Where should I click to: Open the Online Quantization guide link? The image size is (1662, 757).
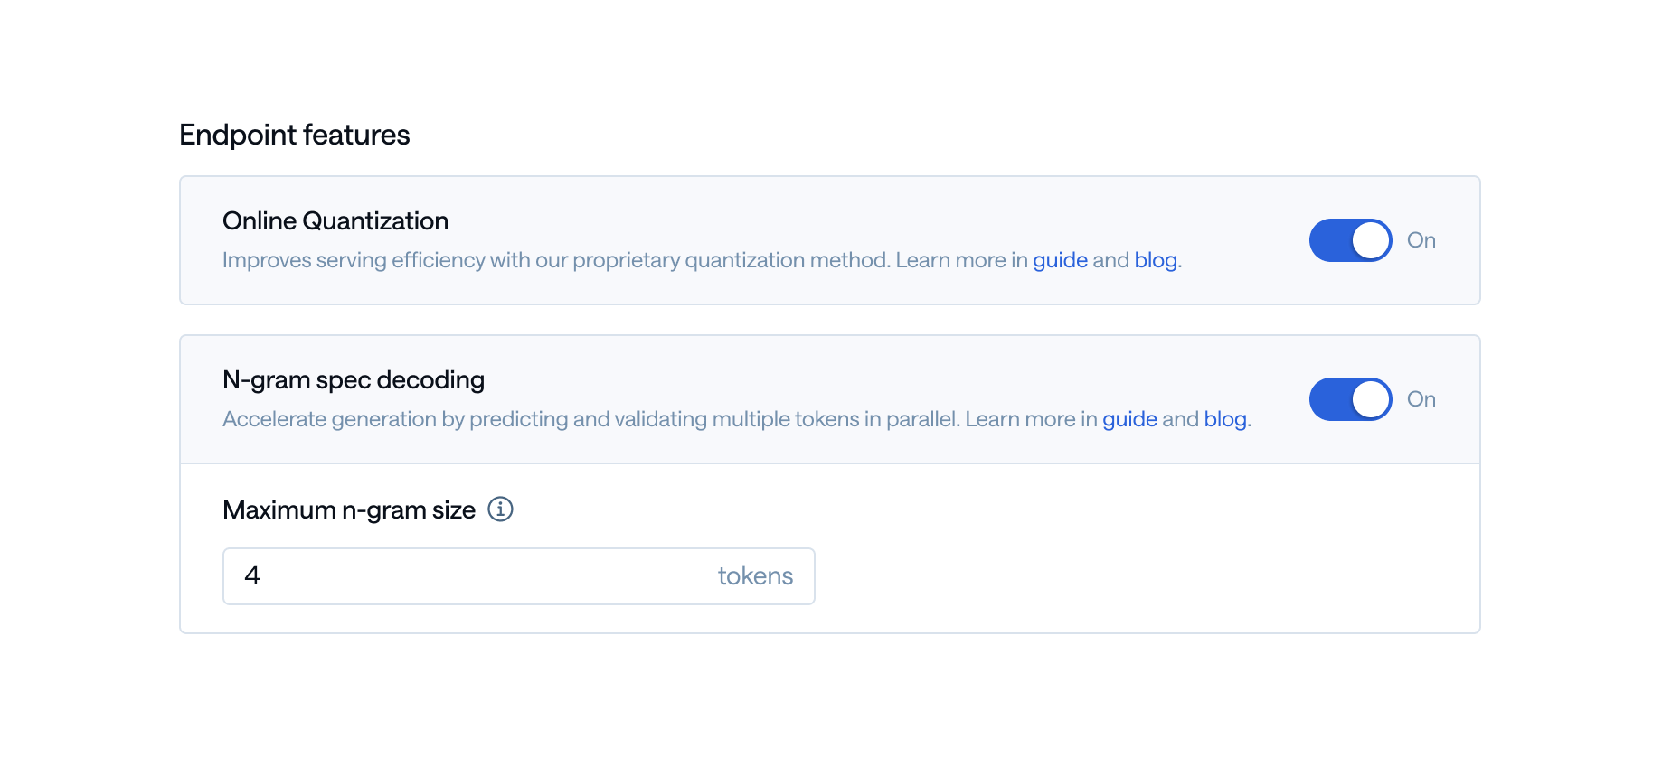1060,260
